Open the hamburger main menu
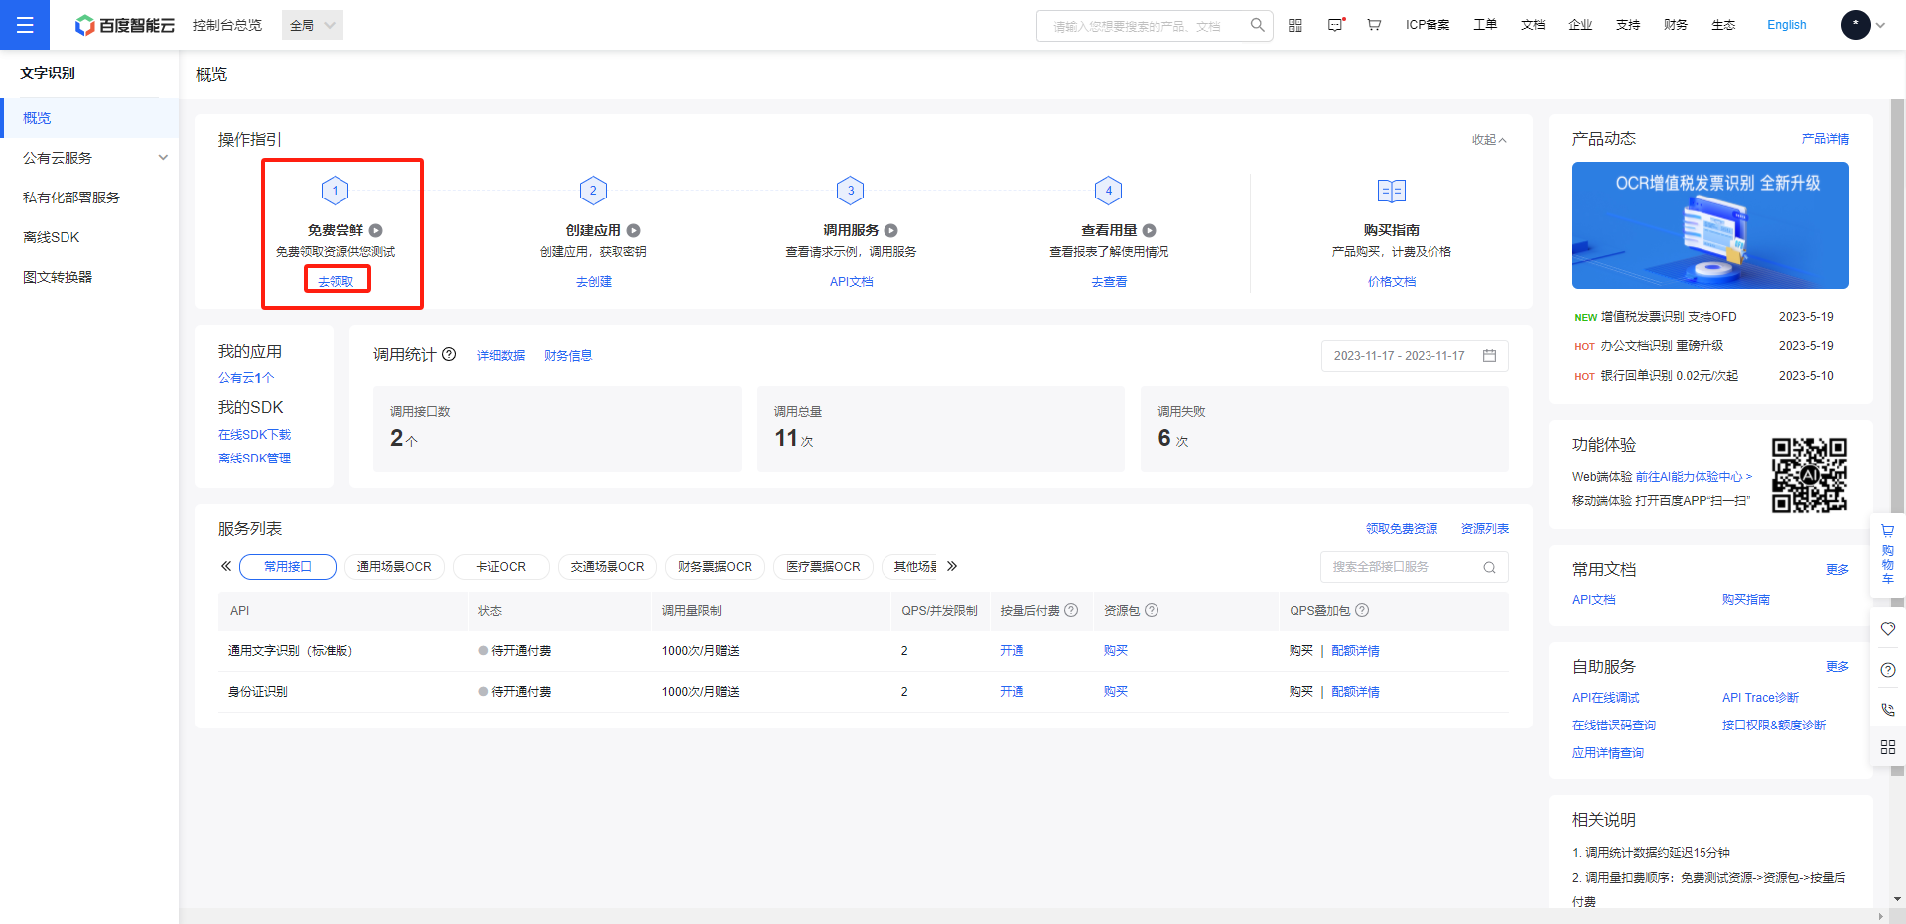1906x924 pixels. [x=25, y=25]
